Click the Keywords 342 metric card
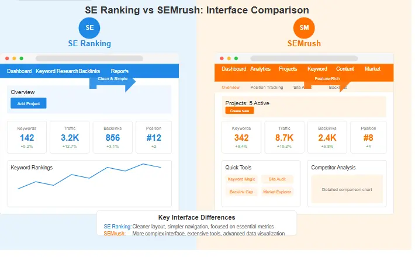 (241, 137)
